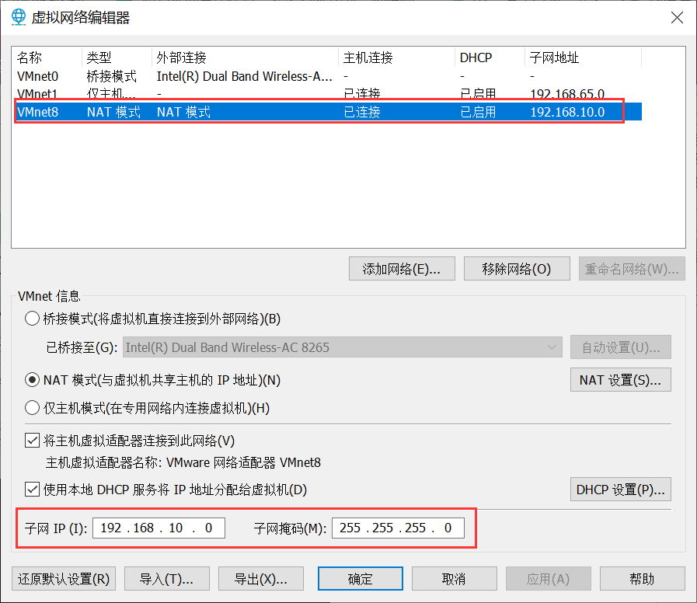Image resolution: width=697 pixels, height=603 pixels.
Task: Click 已启用 DHCP cell in VMnet8 row
Action: [478, 112]
